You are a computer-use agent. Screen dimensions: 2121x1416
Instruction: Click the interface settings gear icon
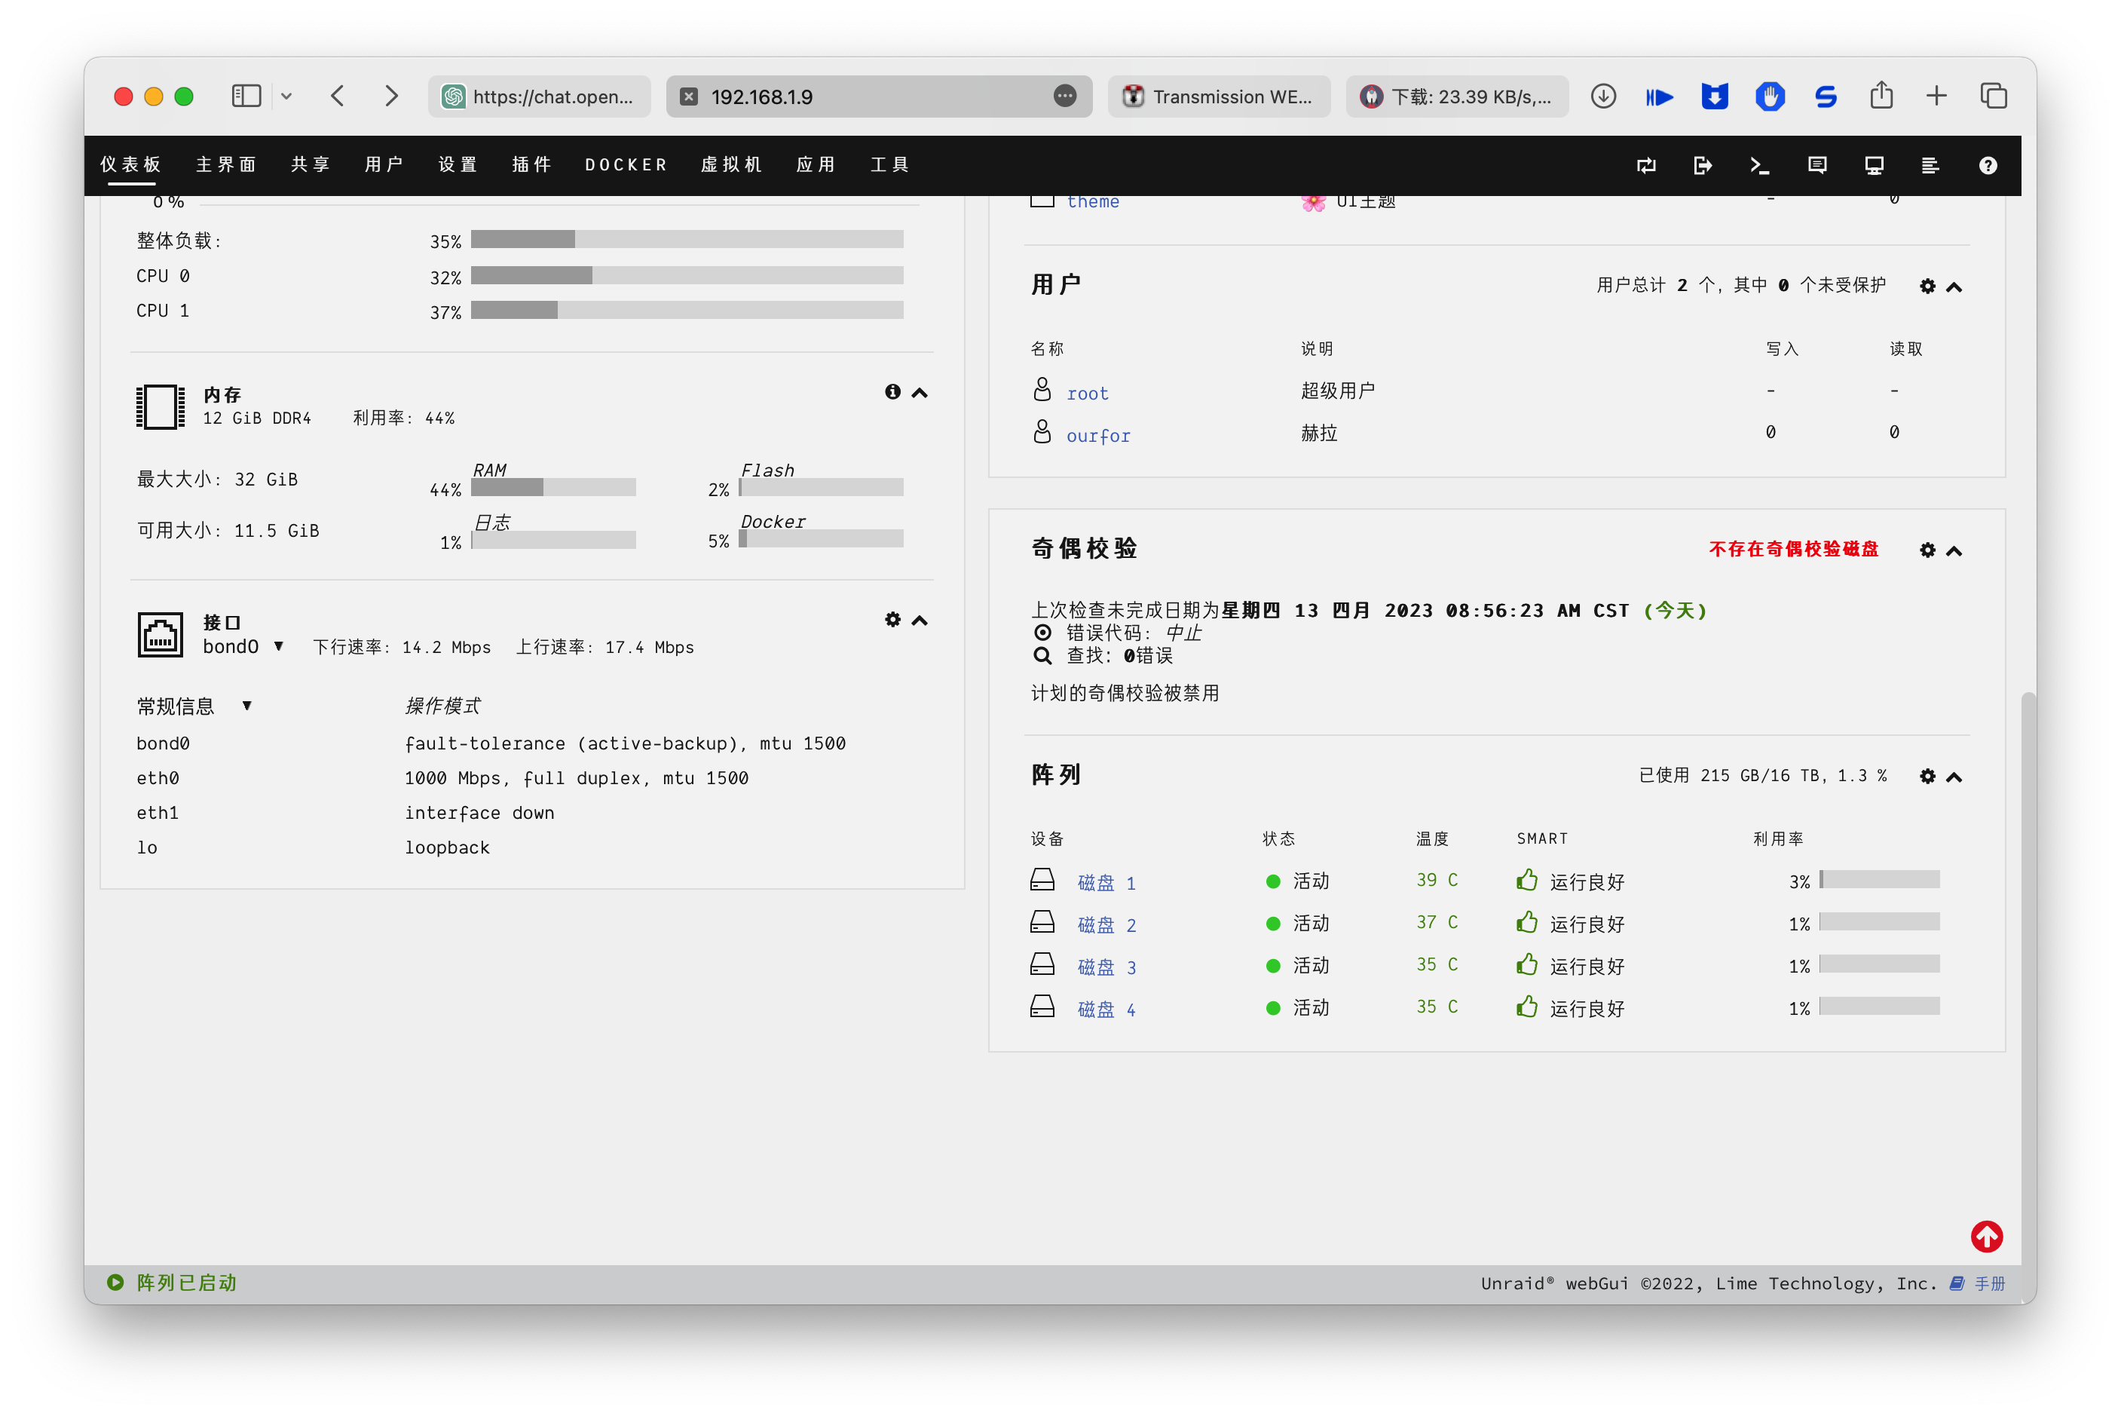pos(892,620)
